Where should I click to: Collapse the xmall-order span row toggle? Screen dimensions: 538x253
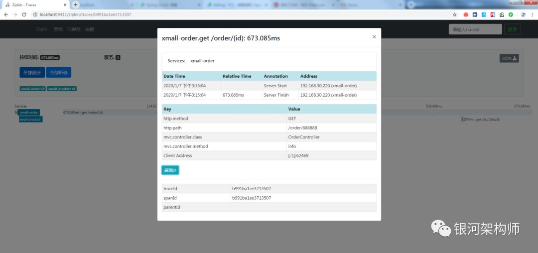click(x=16, y=113)
